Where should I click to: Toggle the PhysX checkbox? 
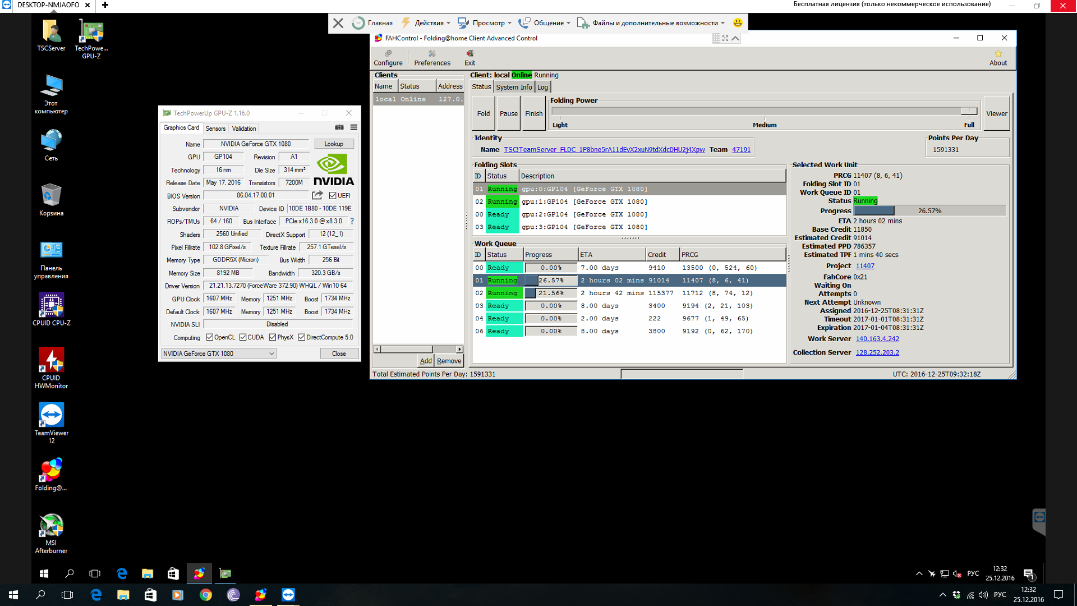[273, 337]
